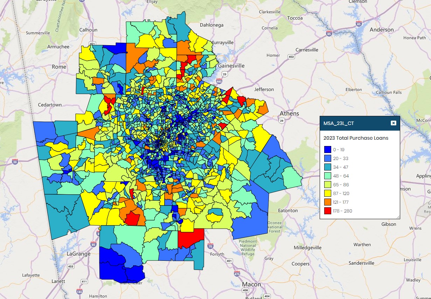Screen dimensions: 431x299
Task: Click the Athens city label
Action: coord(290,113)
